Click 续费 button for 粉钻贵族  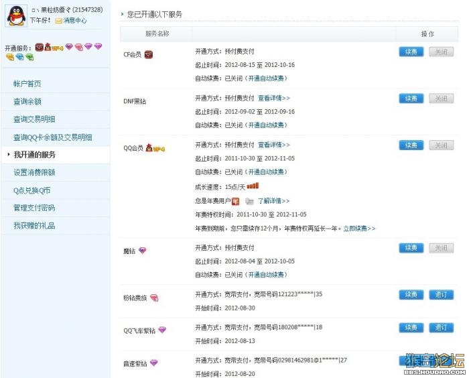point(411,295)
